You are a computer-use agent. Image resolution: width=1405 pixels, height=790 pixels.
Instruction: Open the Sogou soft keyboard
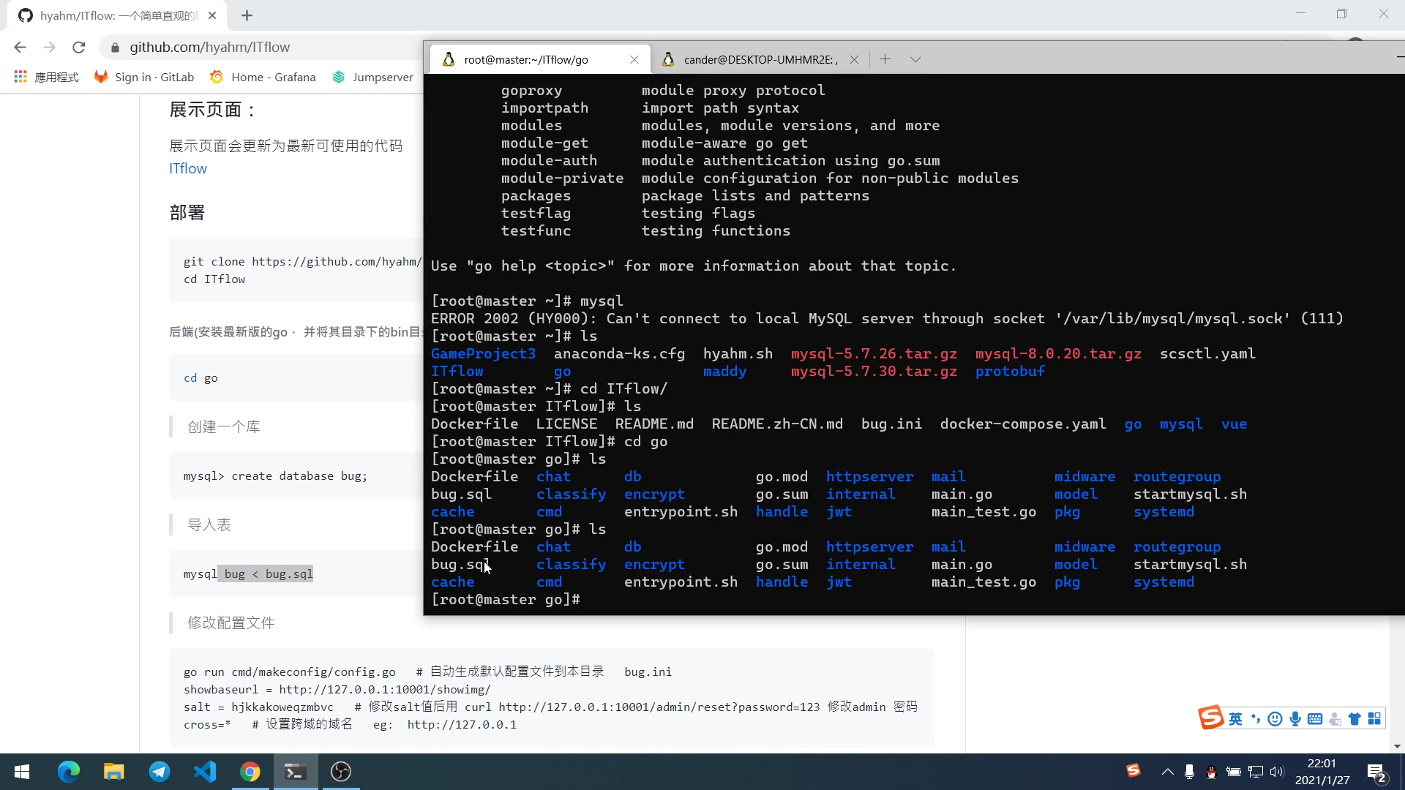pyautogui.click(x=1315, y=719)
